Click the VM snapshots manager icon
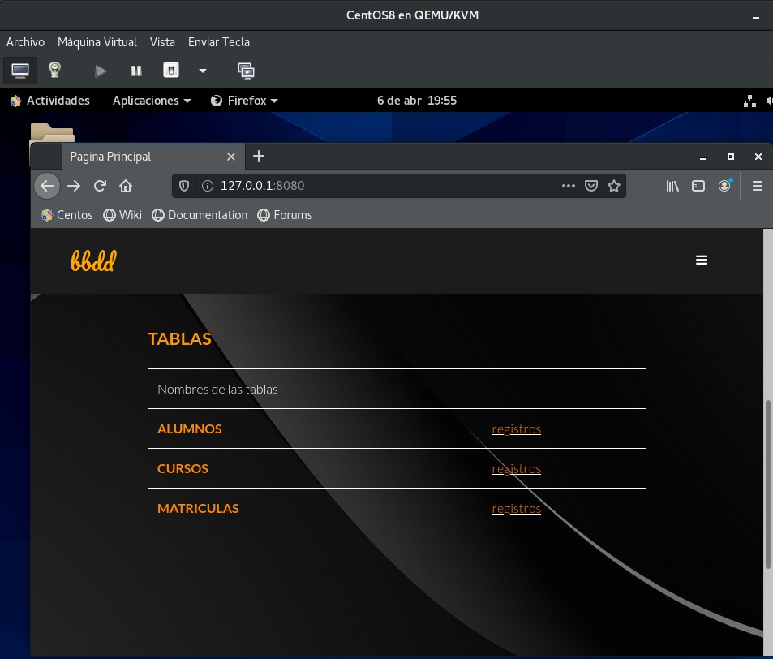Screen dimensions: 773x659 (246, 71)
